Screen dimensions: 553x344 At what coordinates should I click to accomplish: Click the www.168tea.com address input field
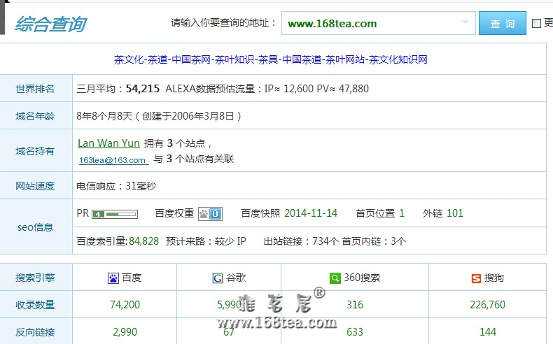[x=379, y=23]
